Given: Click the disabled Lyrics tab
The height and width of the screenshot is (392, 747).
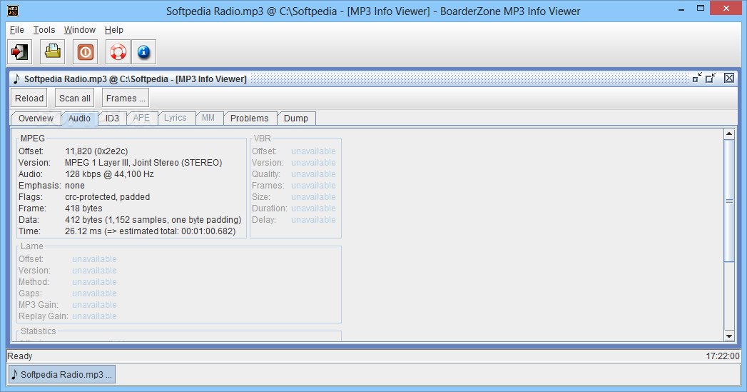Looking at the screenshot, I should point(176,119).
